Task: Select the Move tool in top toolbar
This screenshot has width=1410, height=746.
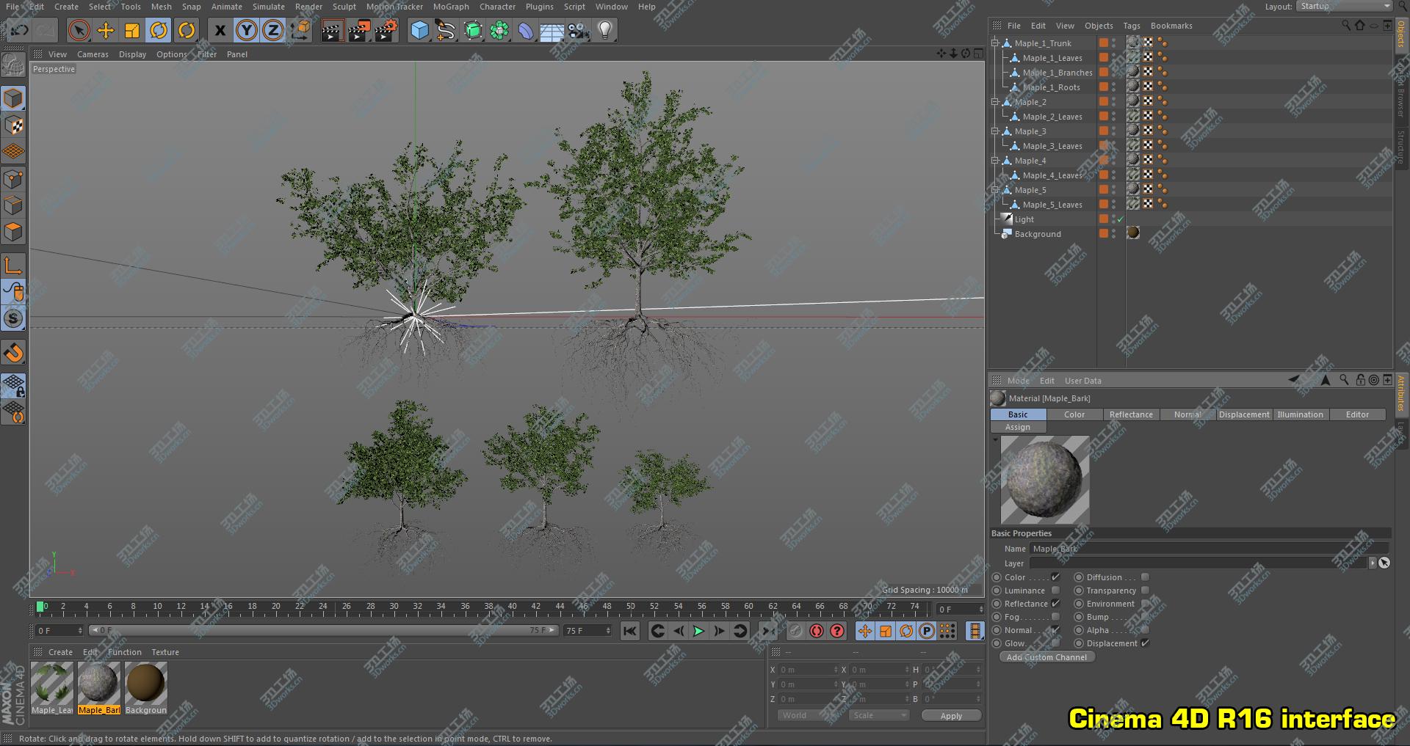Action: pos(106,30)
